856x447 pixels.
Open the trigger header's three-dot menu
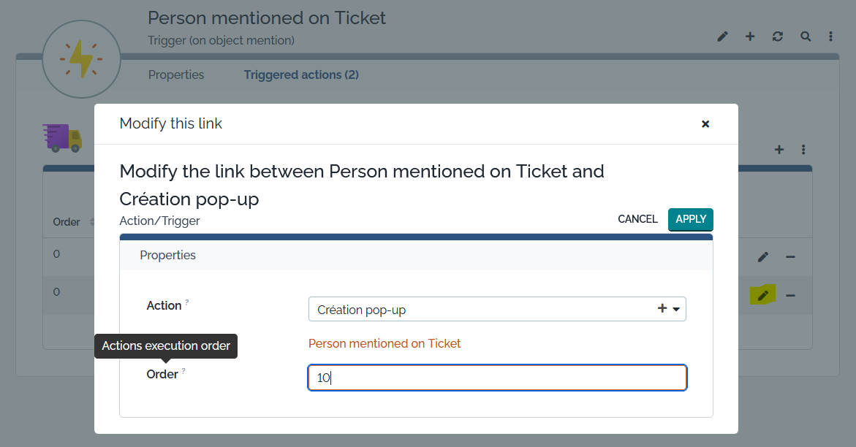click(x=831, y=37)
